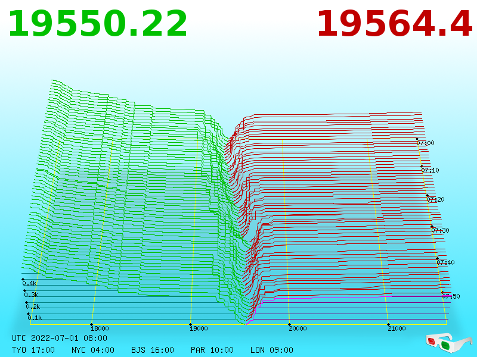Click the 21000 price axis label

click(397, 328)
